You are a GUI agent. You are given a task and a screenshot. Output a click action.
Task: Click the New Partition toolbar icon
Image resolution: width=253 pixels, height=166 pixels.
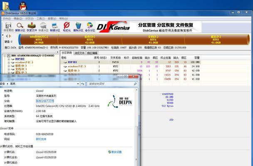tap(55, 27)
